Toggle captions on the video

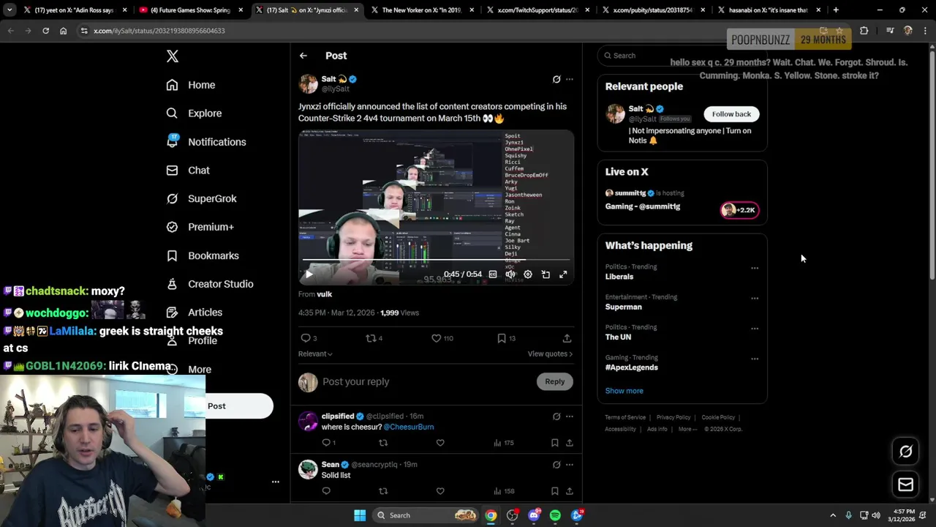(x=493, y=274)
